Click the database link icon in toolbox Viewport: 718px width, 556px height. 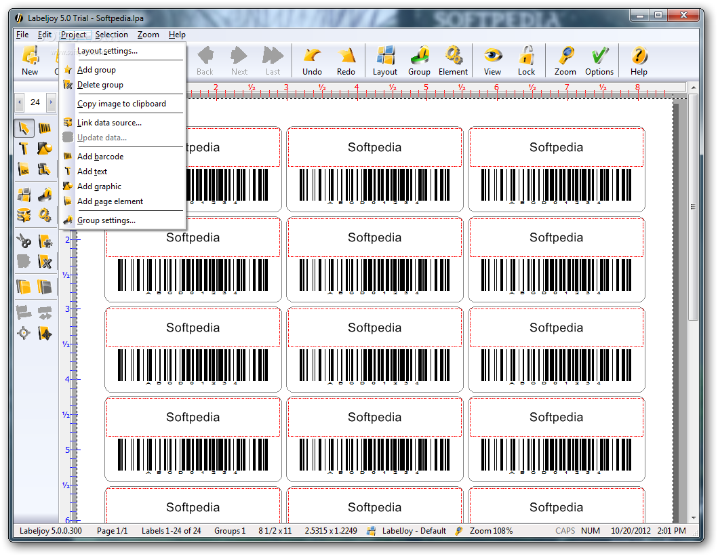tap(24, 215)
